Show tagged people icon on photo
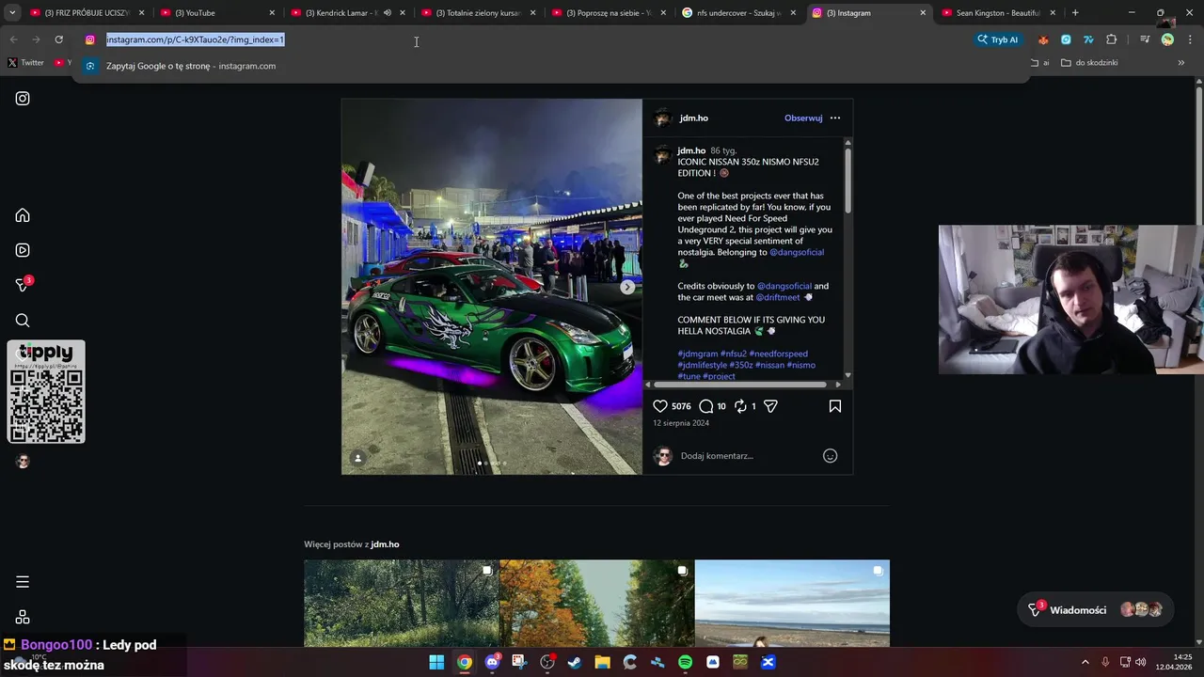The image size is (1204, 677). point(357,458)
